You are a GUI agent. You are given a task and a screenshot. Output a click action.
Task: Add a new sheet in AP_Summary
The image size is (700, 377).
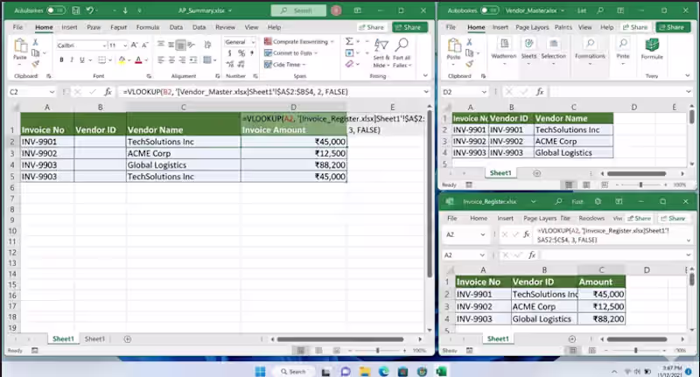pos(127,339)
